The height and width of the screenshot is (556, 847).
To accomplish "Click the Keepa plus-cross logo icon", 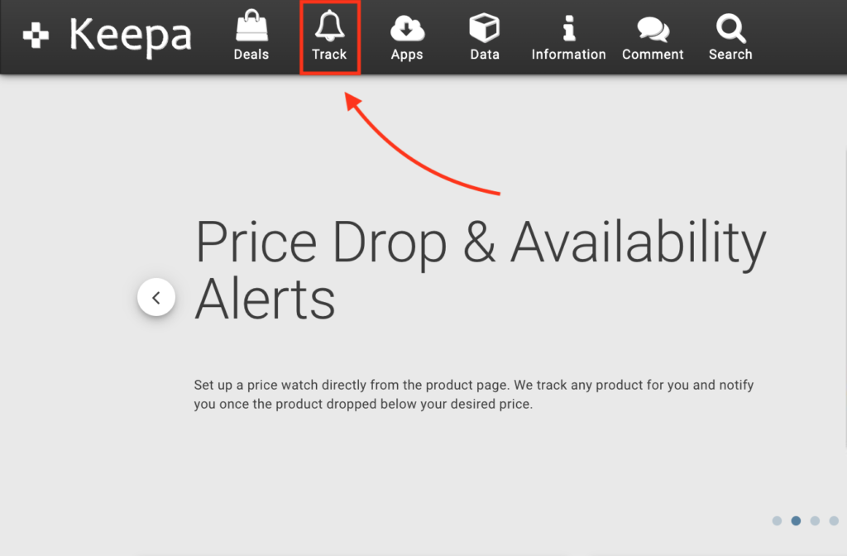I will coord(34,35).
